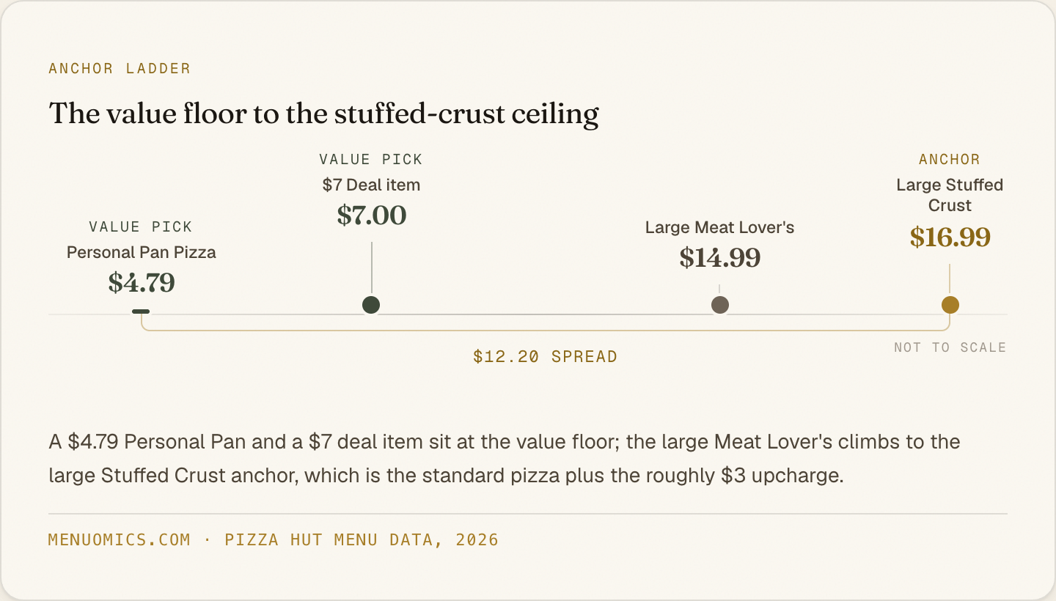1056x601 pixels.
Task: Click the VALUE PICK tag above $7 Deal
Action: click(x=371, y=160)
